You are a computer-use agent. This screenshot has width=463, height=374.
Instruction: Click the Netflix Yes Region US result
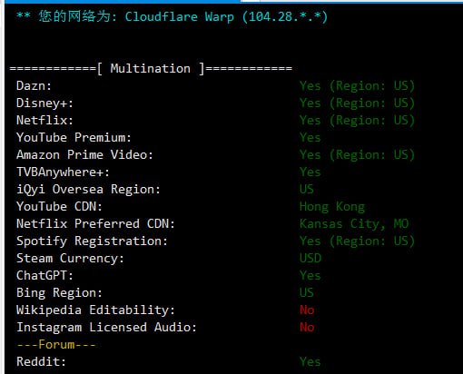pos(357,121)
